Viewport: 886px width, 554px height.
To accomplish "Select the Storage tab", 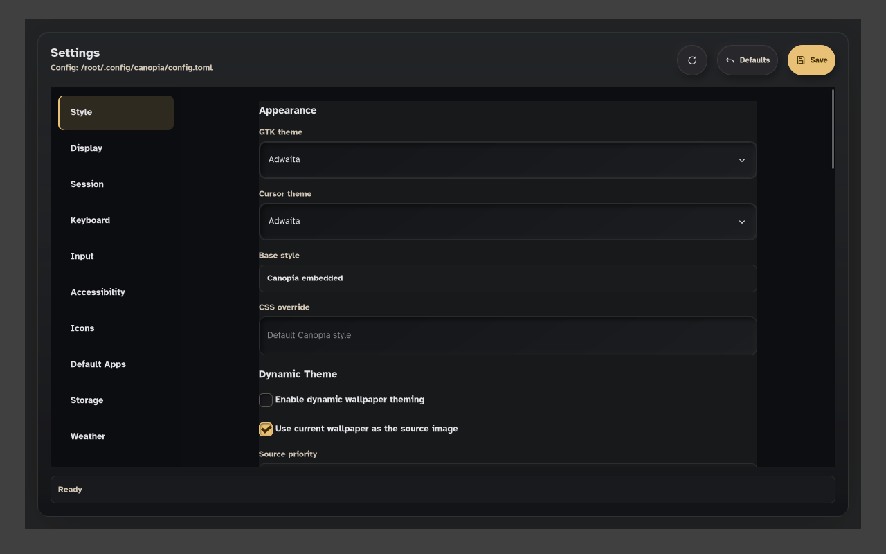I will coord(116,400).
